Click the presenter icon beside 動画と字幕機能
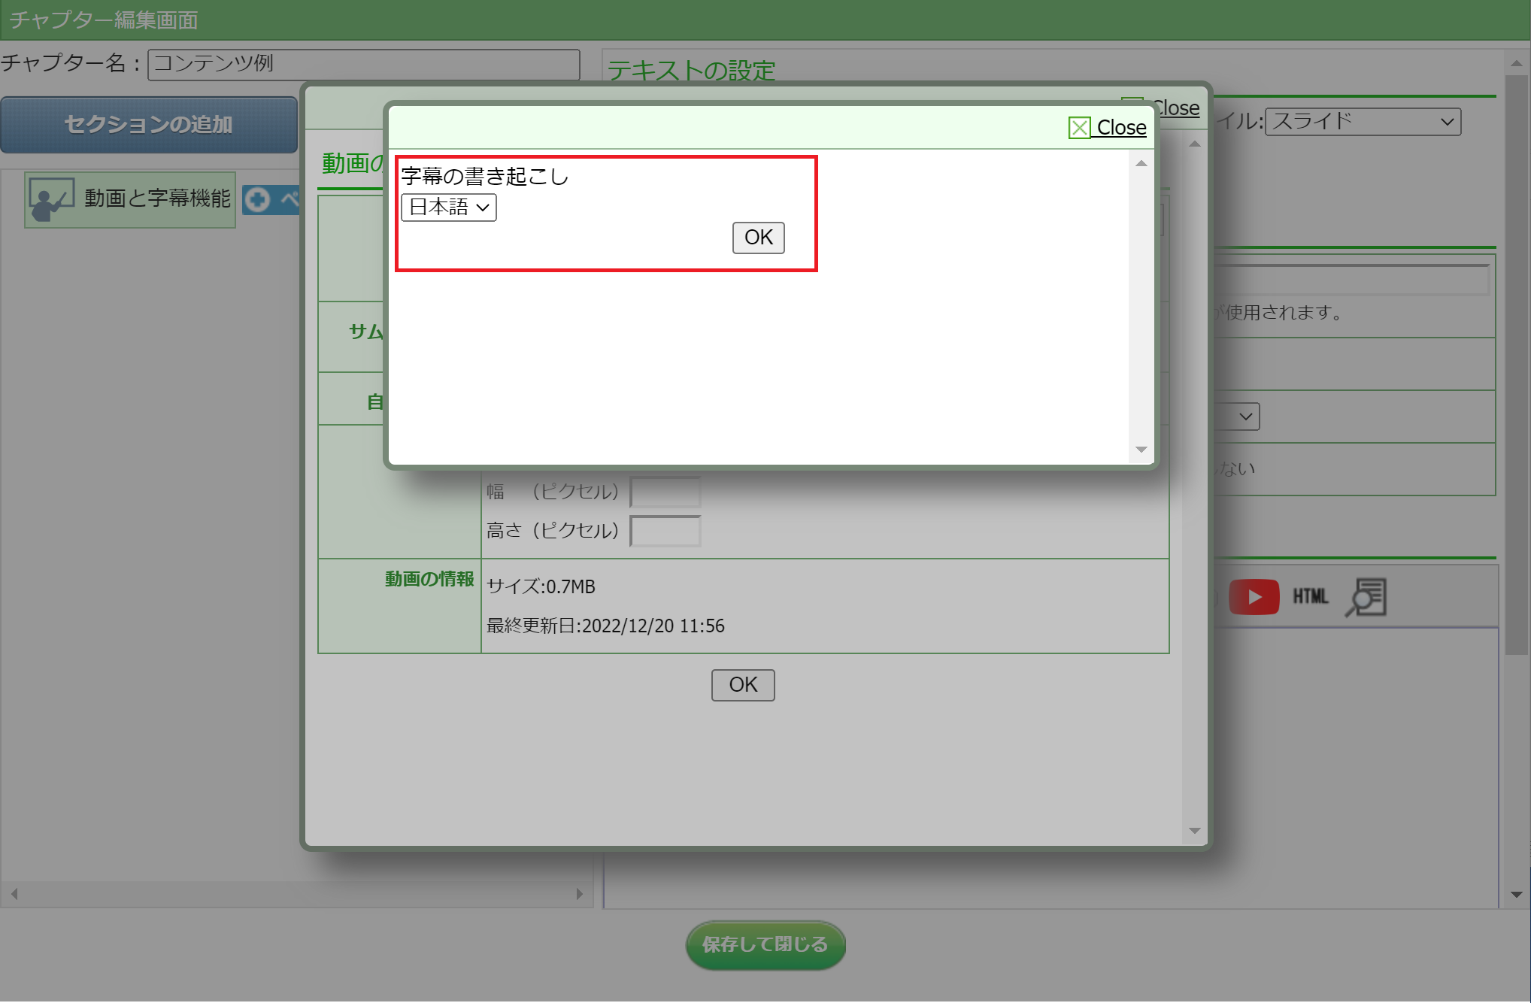 coord(51,199)
